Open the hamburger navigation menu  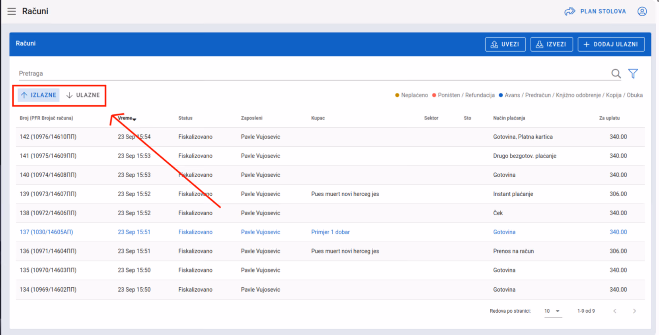12,11
